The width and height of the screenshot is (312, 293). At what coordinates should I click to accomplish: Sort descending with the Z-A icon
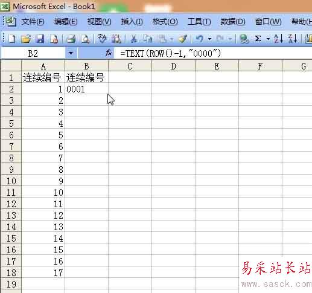click(x=293, y=39)
